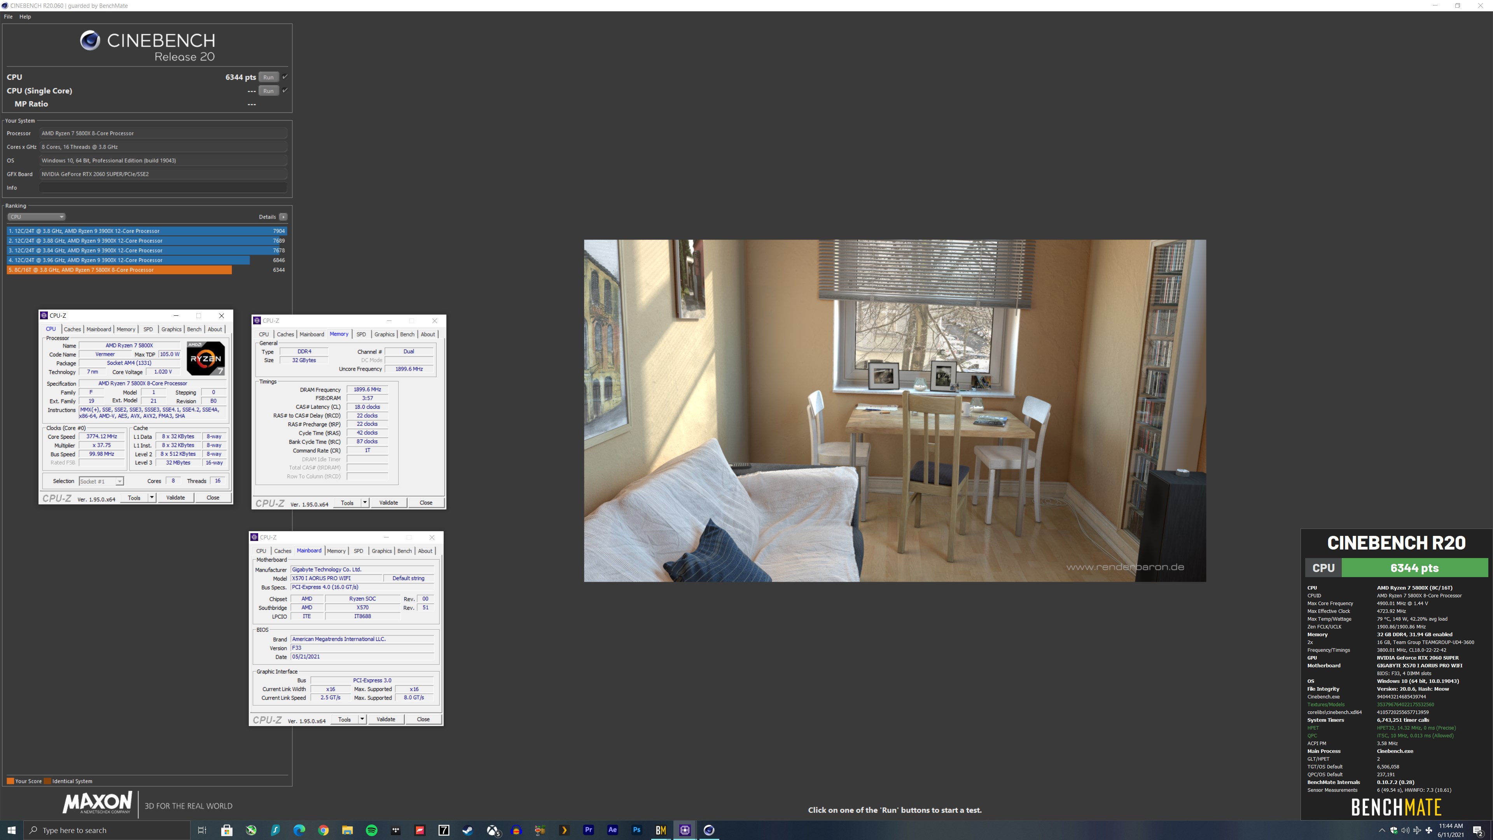Click the Windows search box
1493x840 pixels.
point(107,830)
